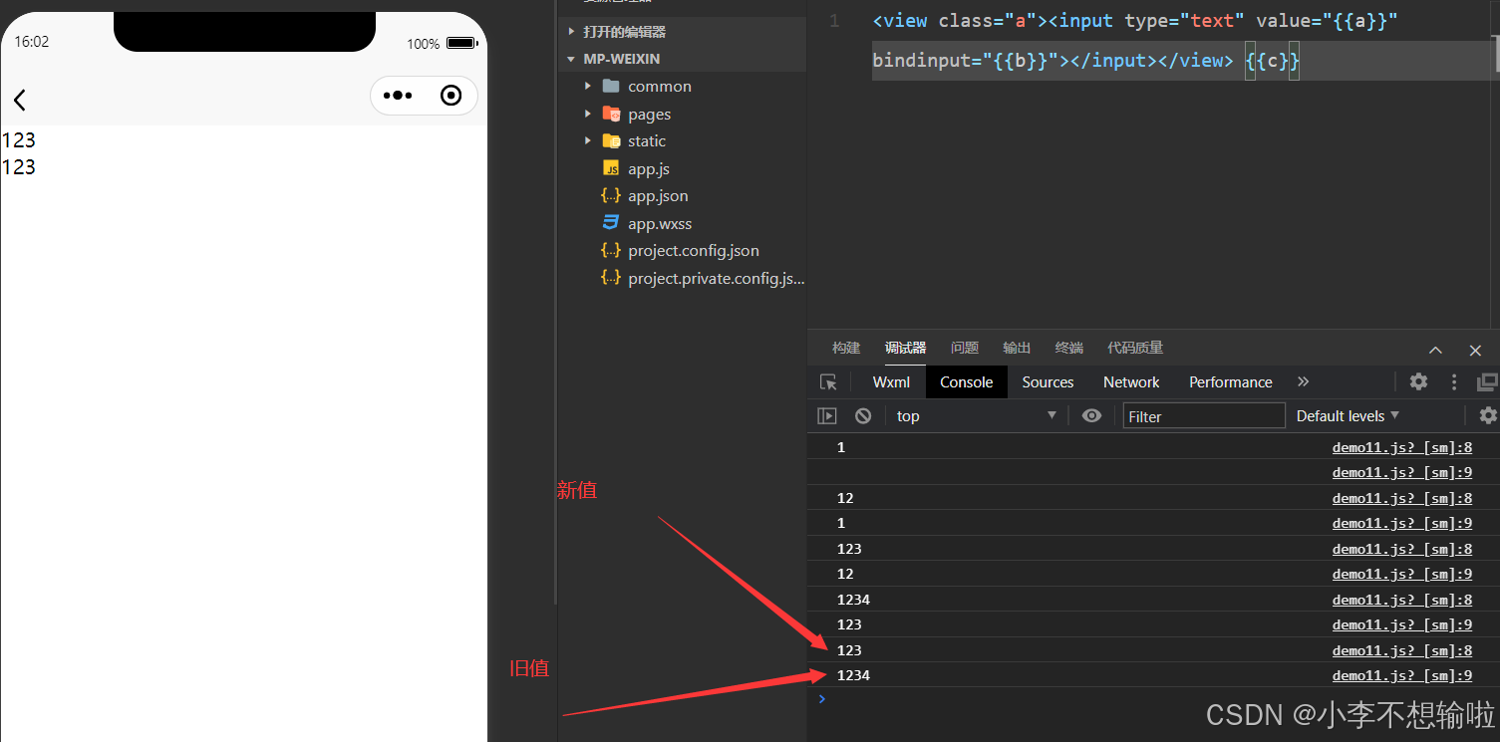Open the project.config.json file
Image resolution: width=1500 pixels, height=742 pixels.
(694, 250)
